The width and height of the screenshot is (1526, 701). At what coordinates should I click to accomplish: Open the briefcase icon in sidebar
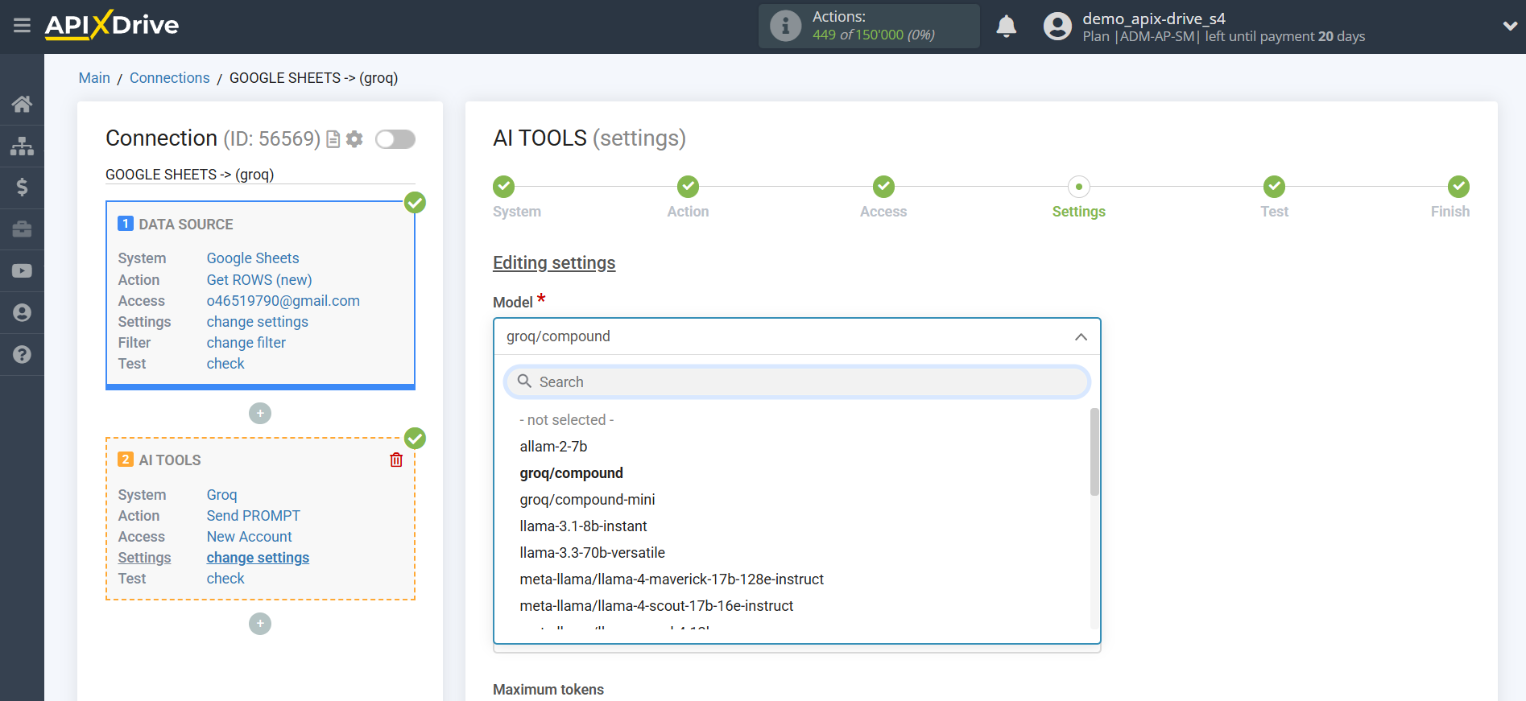(x=22, y=229)
